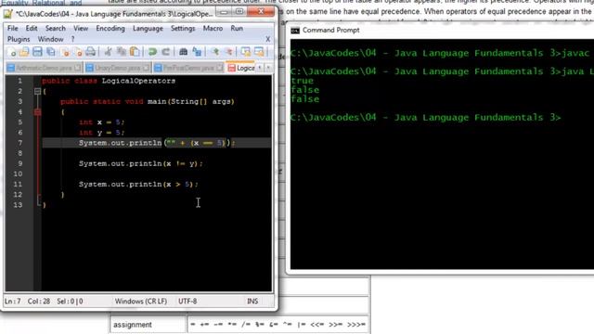Click the Zoom In toolbar icon
The image size is (594, 334).
(x=215, y=52)
